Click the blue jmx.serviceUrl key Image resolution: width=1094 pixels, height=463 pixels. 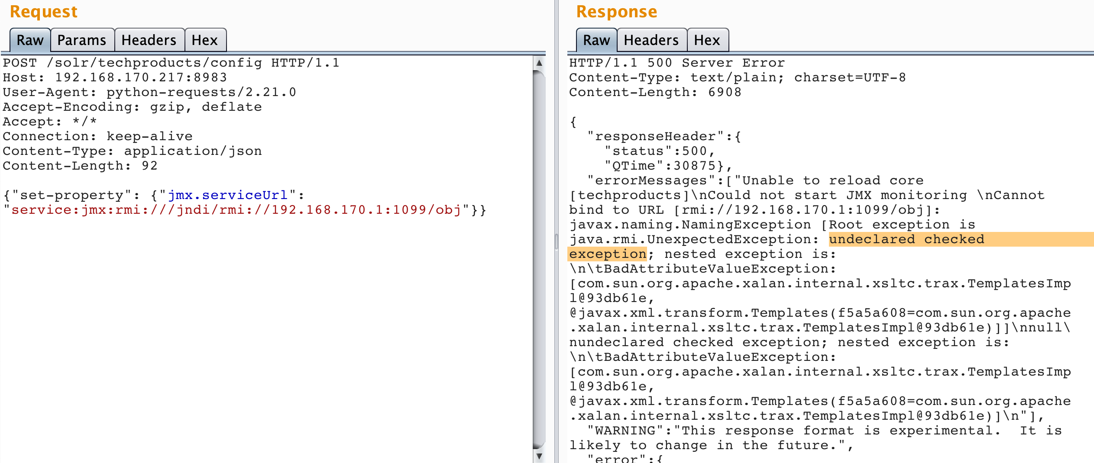tap(227, 195)
